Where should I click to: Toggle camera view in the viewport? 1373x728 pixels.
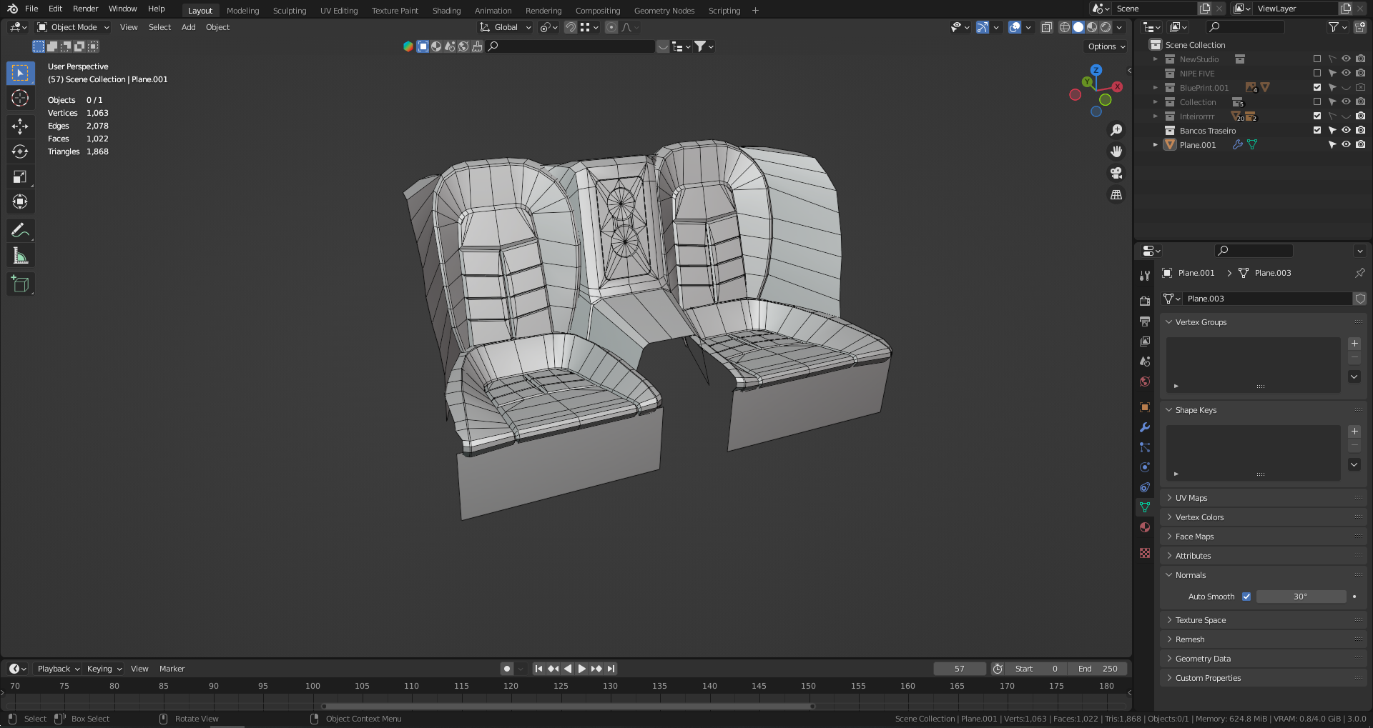(x=1116, y=173)
